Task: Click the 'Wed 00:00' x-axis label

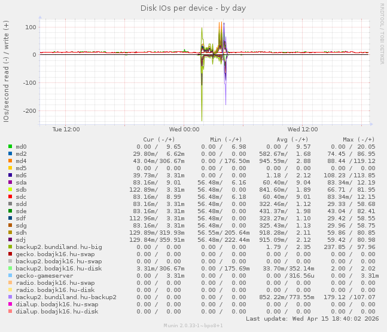Action: [x=184, y=130]
